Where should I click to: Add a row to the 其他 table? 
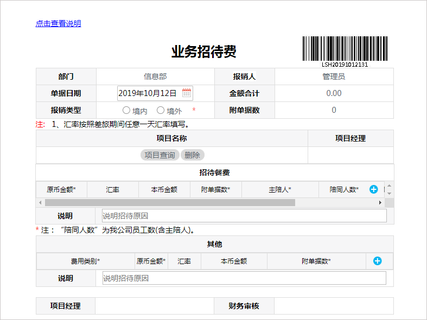coord(377,261)
